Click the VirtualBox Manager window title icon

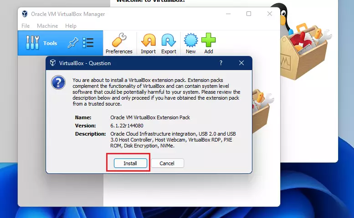[x=25, y=14]
